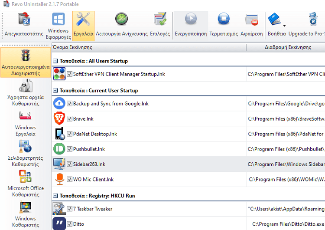Uncheck the 7 Taskbar Tweaker checkbox

tap(69, 209)
